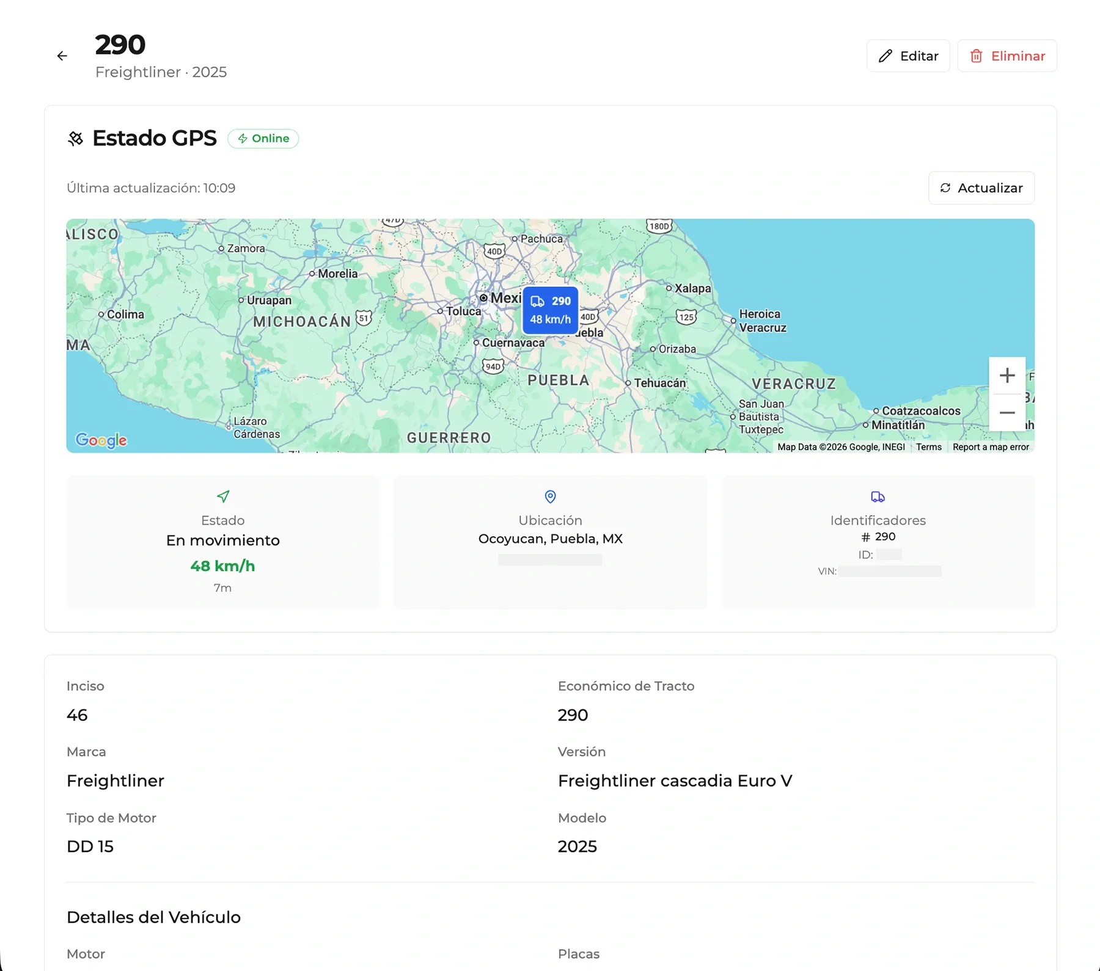Open the Terms link on the map
Screen dimensions: 1100x971
tap(928, 446)
